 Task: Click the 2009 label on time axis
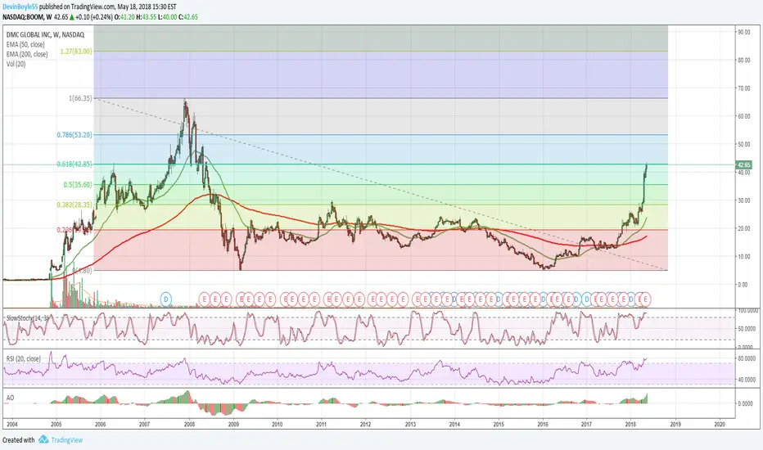click(x=233, y=424)
